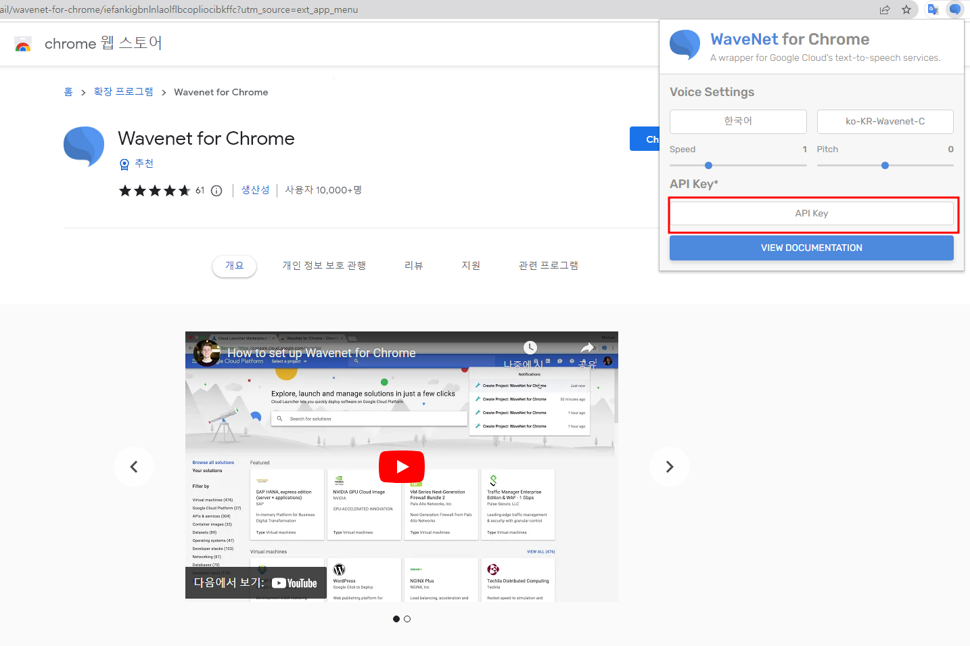Click the 추천 badge icon
The image size is (970, 646).
point(124,164)
